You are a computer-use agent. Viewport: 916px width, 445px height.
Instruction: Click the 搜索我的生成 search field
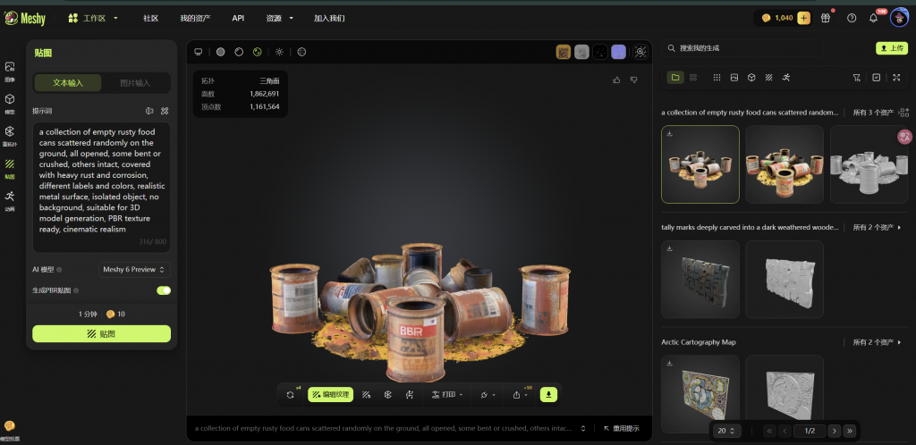point(760,48)
